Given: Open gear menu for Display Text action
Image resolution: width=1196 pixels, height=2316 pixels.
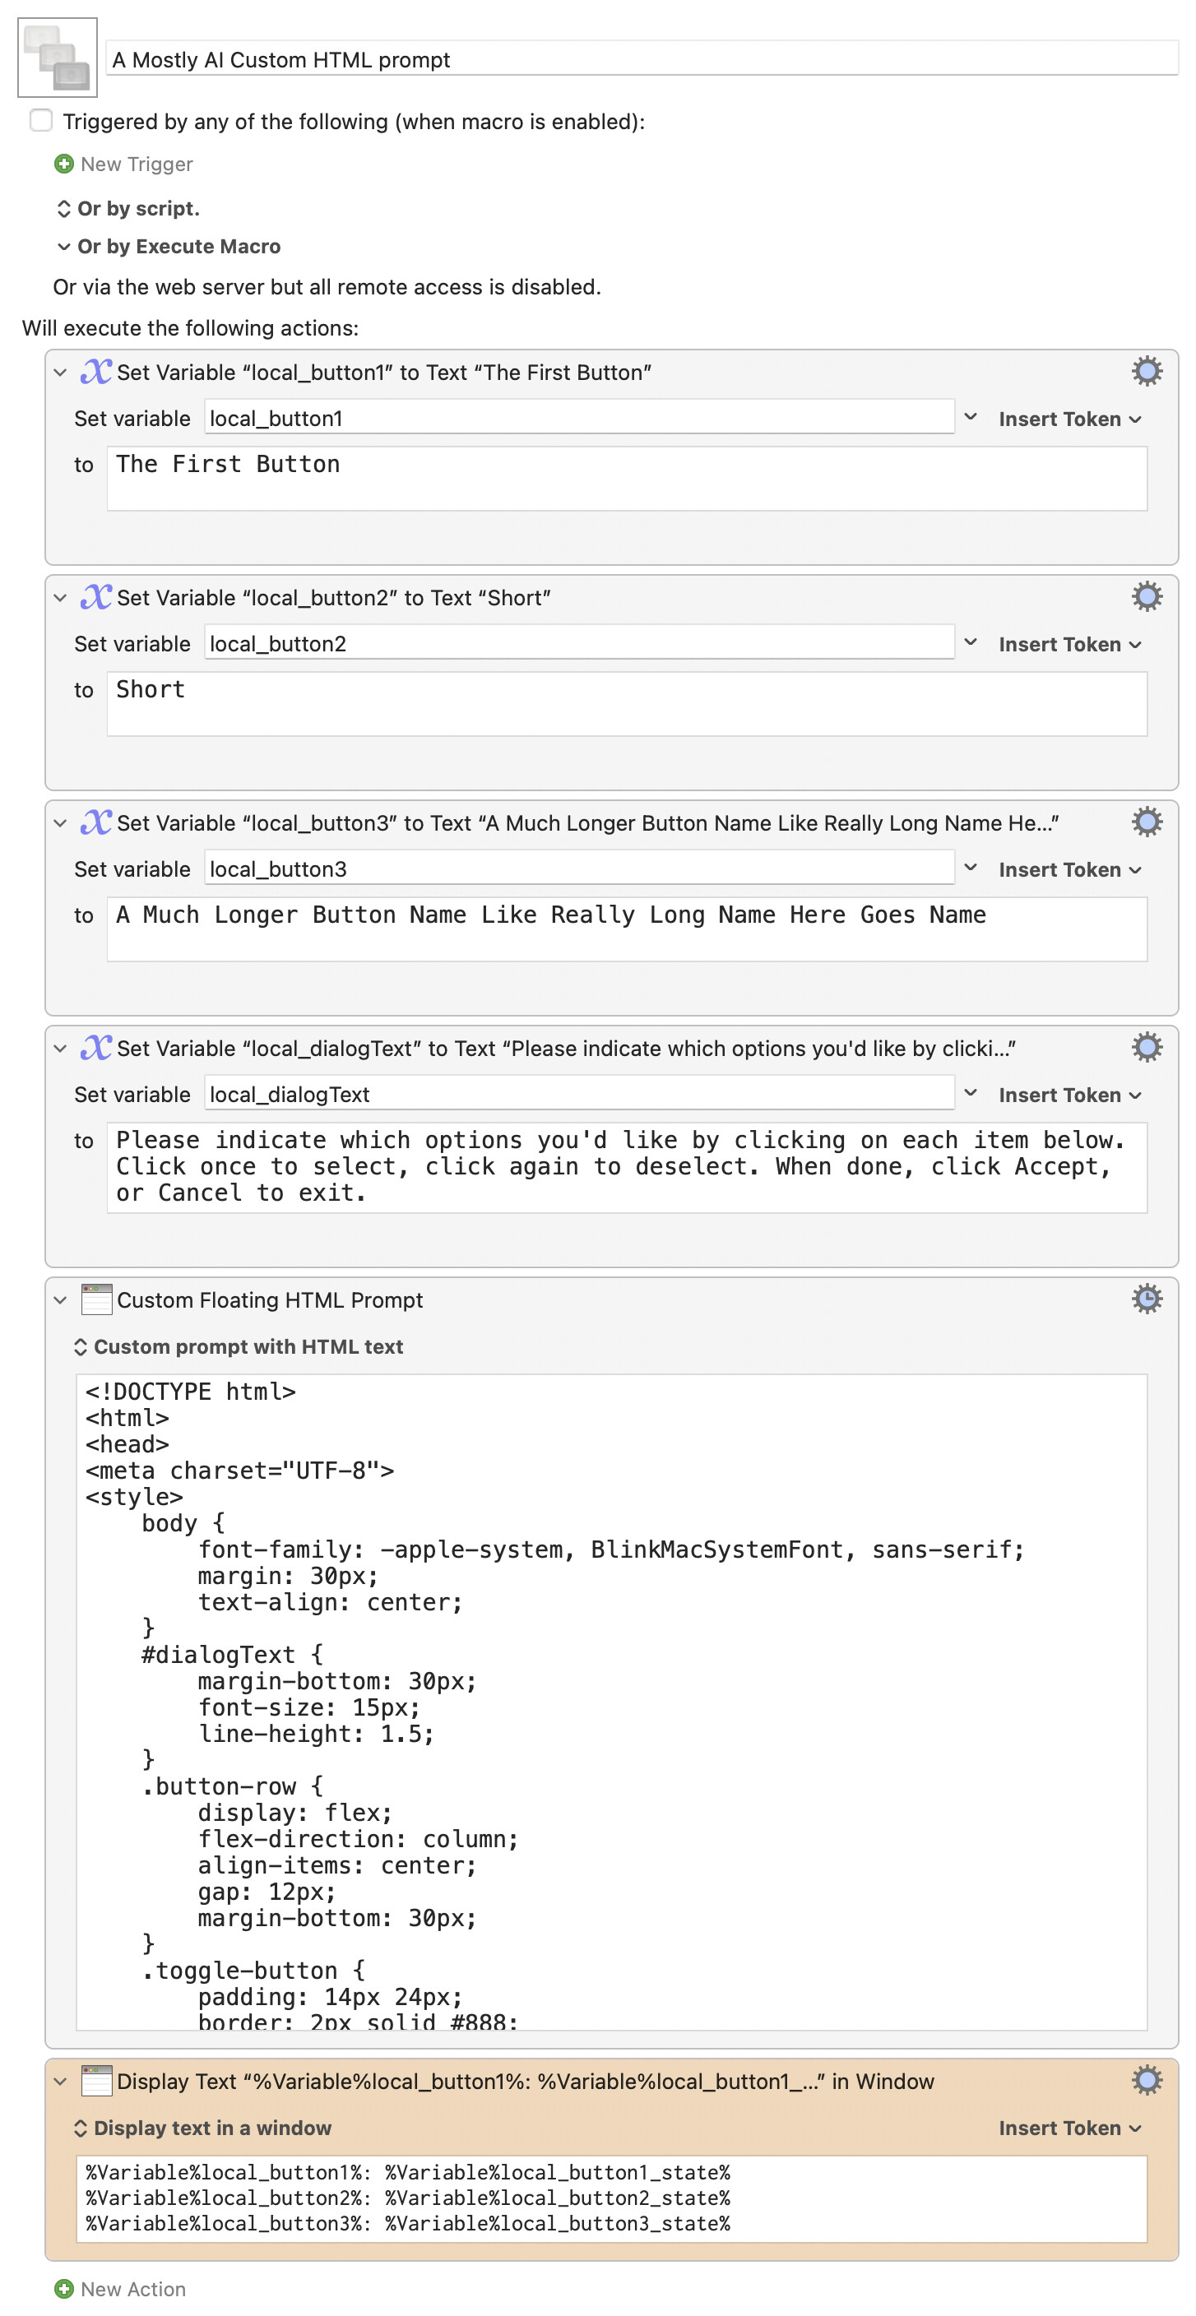Looking at the screenshot, I should (1146, 2079).
